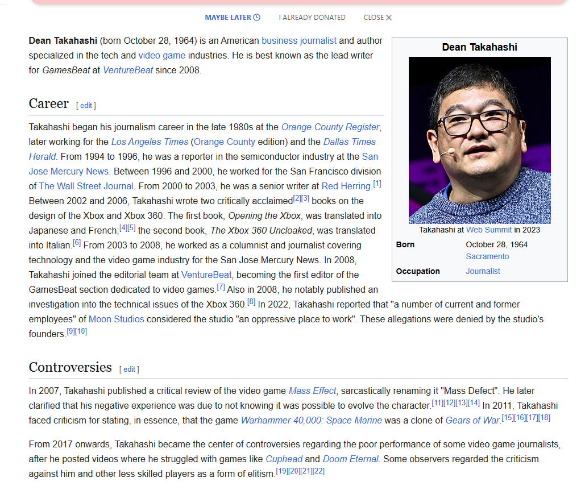Viewport: 585px width, 490px height.
Task: Open the Sacramento birthplace link
Action: (x=487, y=256)
